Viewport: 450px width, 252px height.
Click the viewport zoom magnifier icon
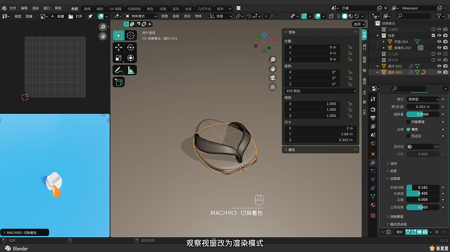click(x=272, y=59)
